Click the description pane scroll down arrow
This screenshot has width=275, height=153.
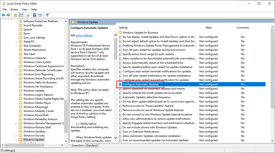point(116,138)
